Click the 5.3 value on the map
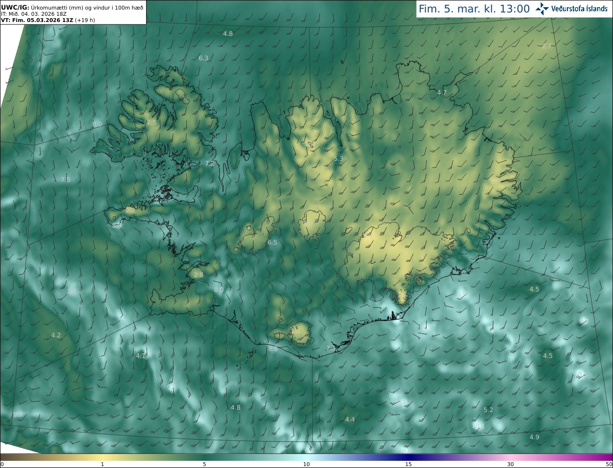 [339, 158]
